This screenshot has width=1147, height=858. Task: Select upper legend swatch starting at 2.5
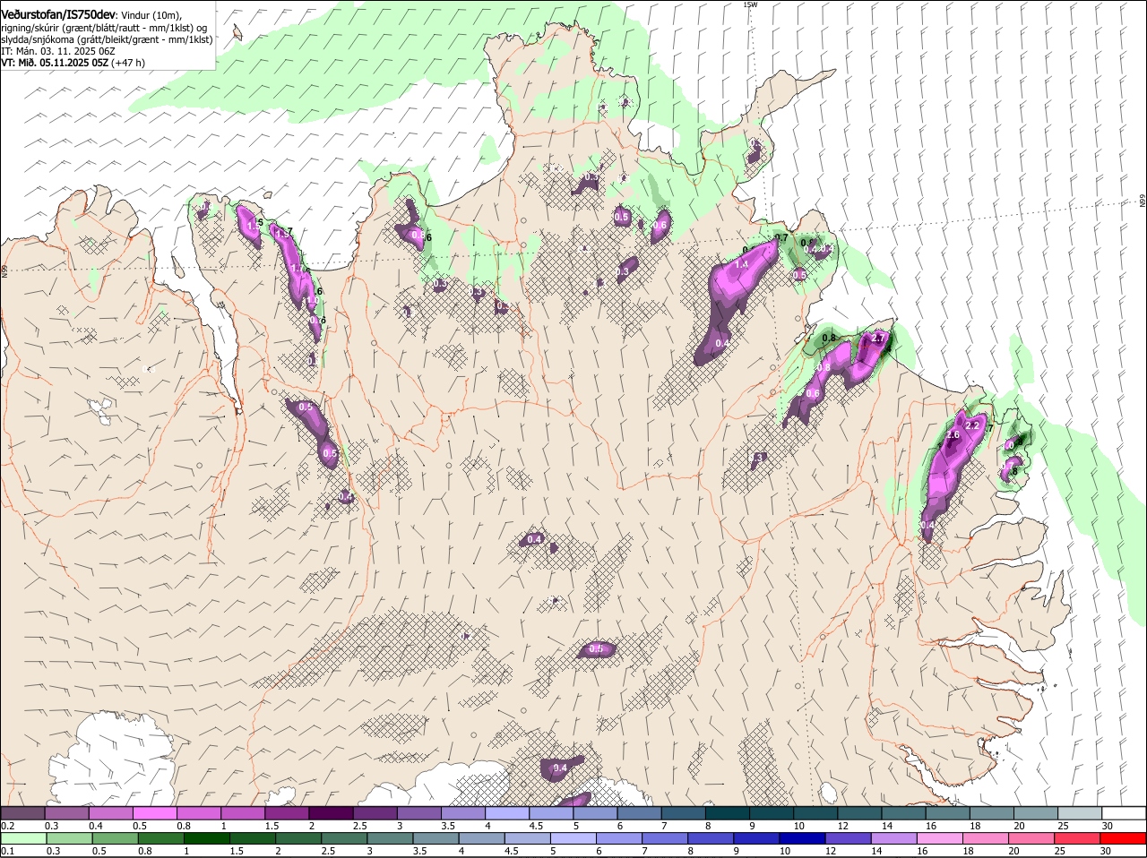click(x=375, y=812)
